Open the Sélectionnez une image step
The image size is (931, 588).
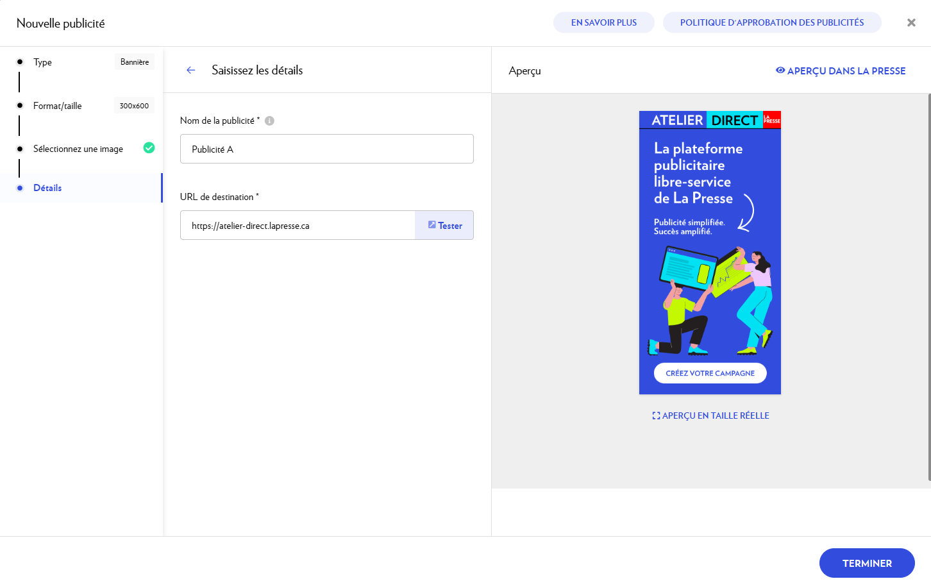[78, 149]
